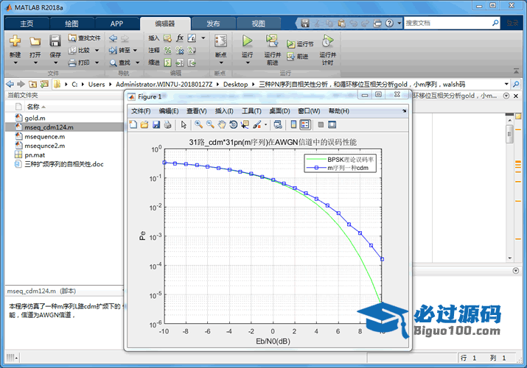Select the Pan hand tool
The image size is (527, 368).
point(222,124)
